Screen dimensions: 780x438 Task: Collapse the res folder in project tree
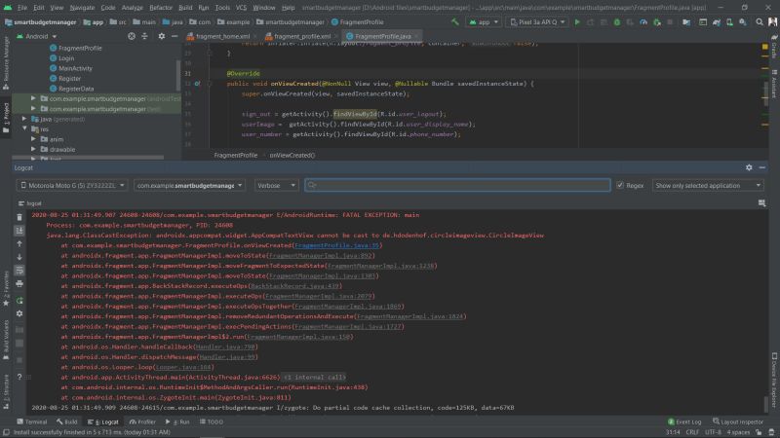pyautogui.click(x=24, y=128)
